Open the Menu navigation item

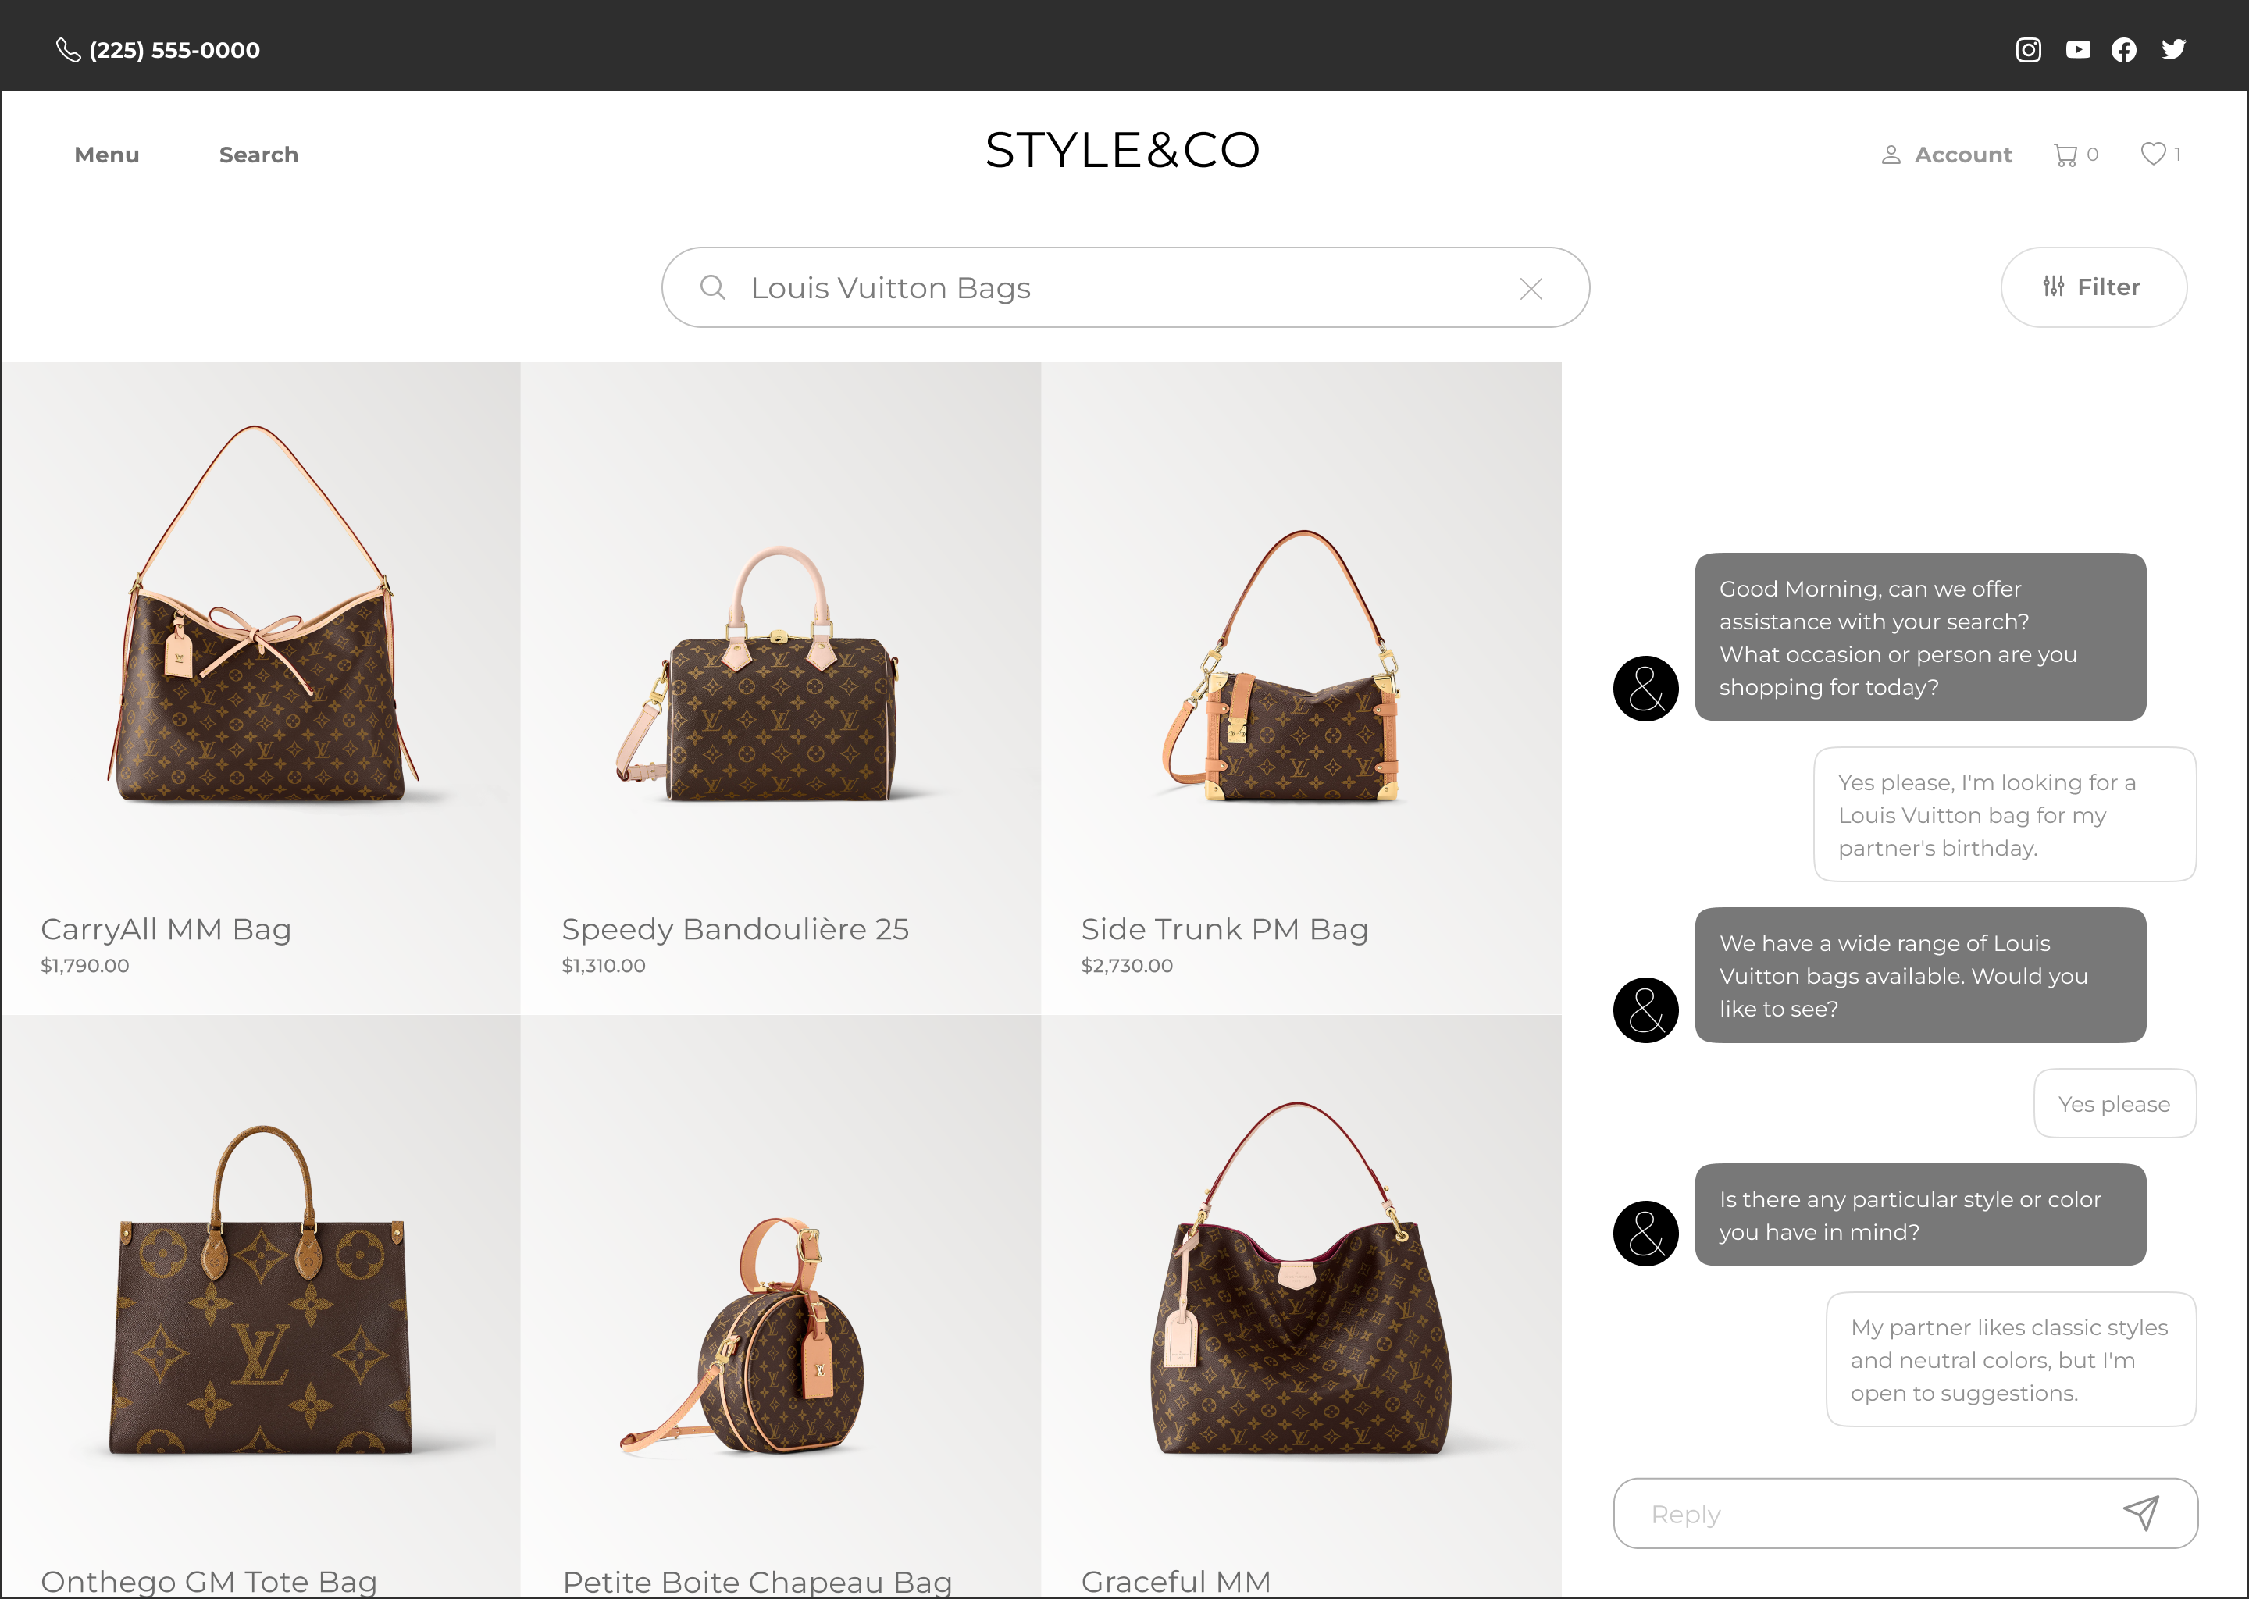(x=106, y=155)
